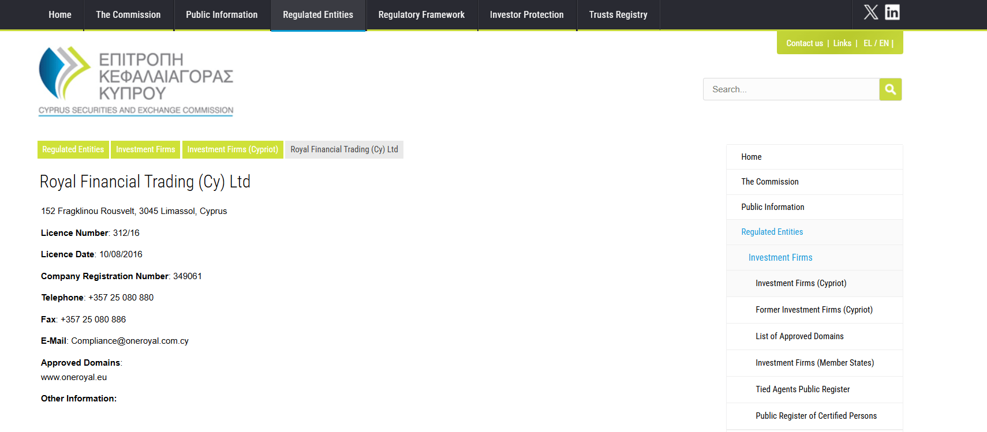Click the Links link in green bar
The width and height of the screenshot is (987, 432).
842,43
